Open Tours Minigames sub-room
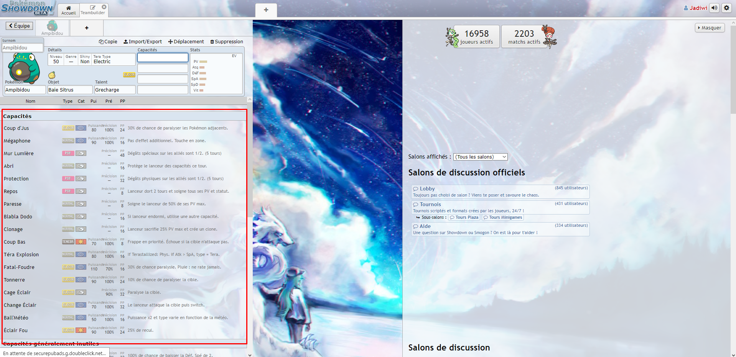The height and width of the screenshot is (357, 736). [503, 217]
